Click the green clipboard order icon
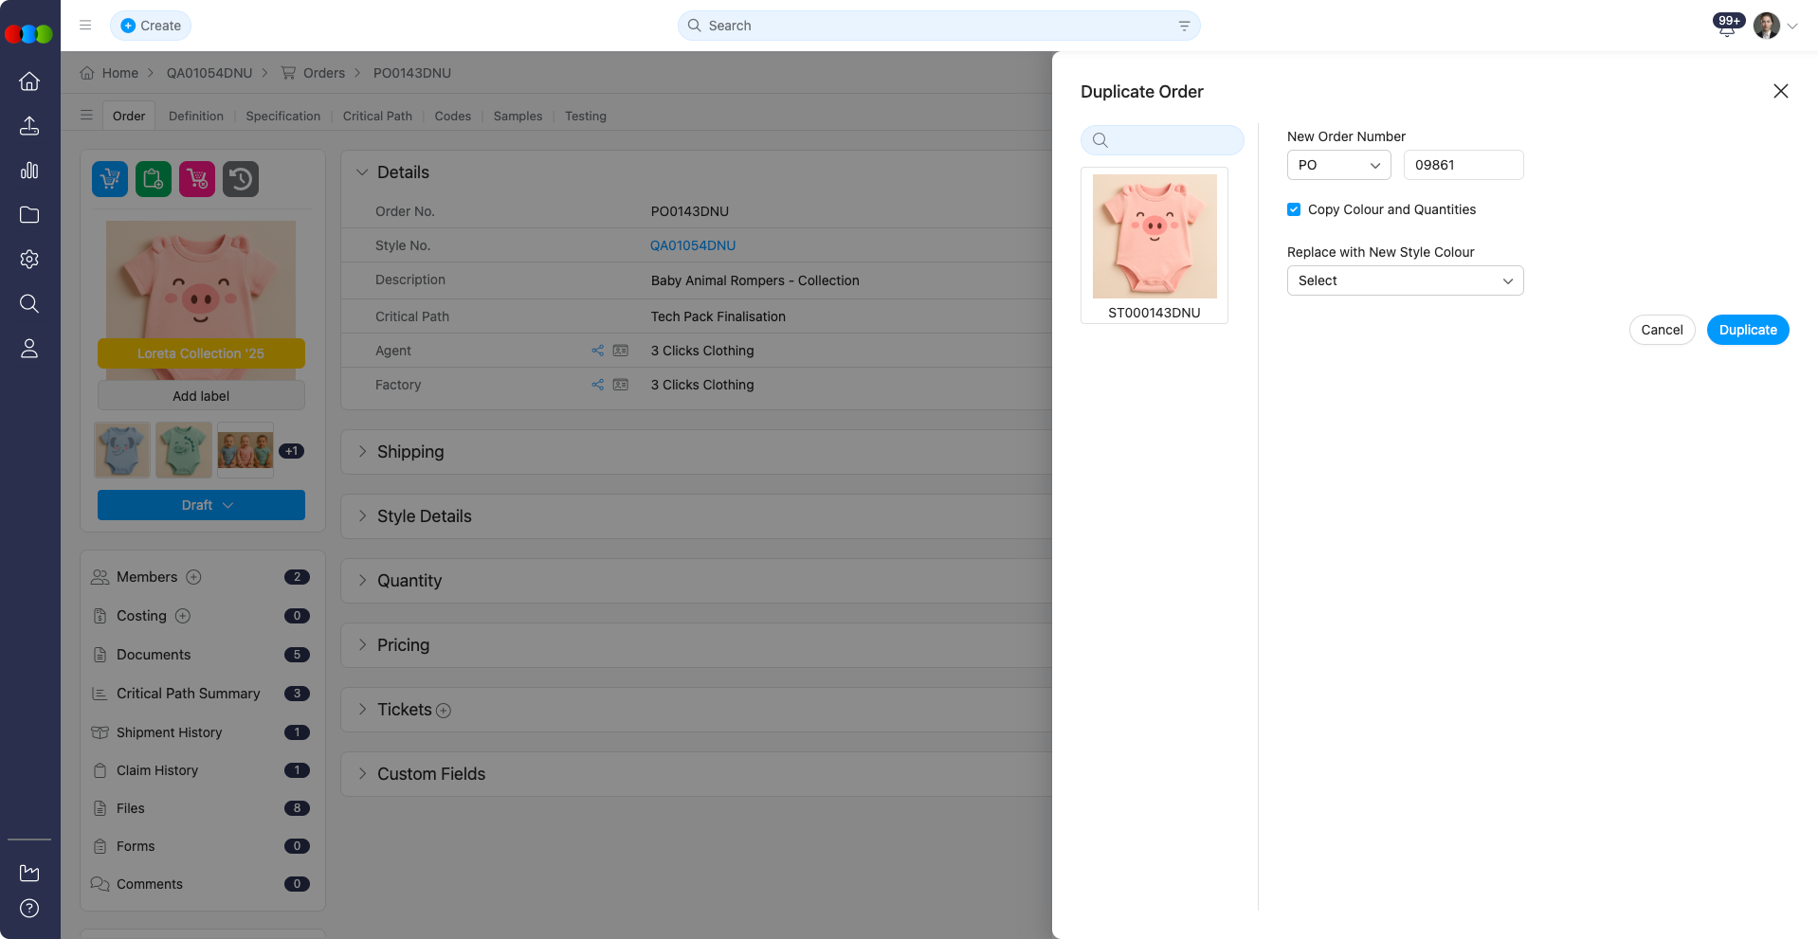 (154, 179)
